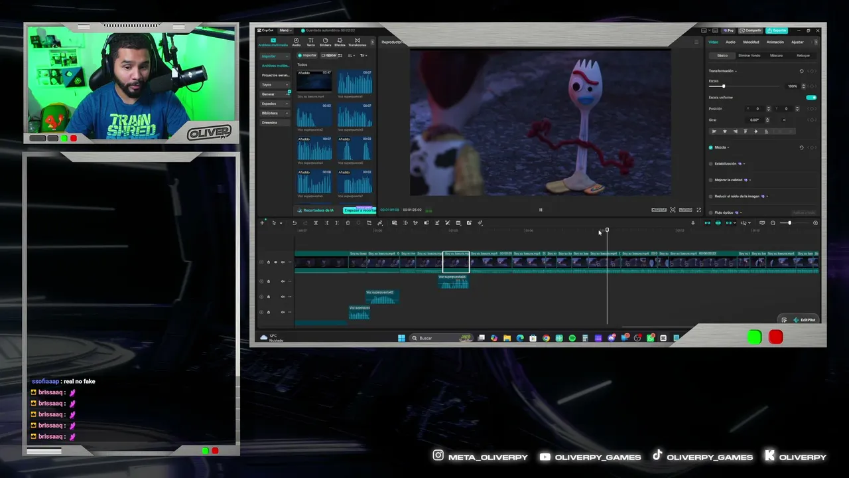Select the Crop tool in the timeline toolbar
Screen dimensions: 849x478
369,223
